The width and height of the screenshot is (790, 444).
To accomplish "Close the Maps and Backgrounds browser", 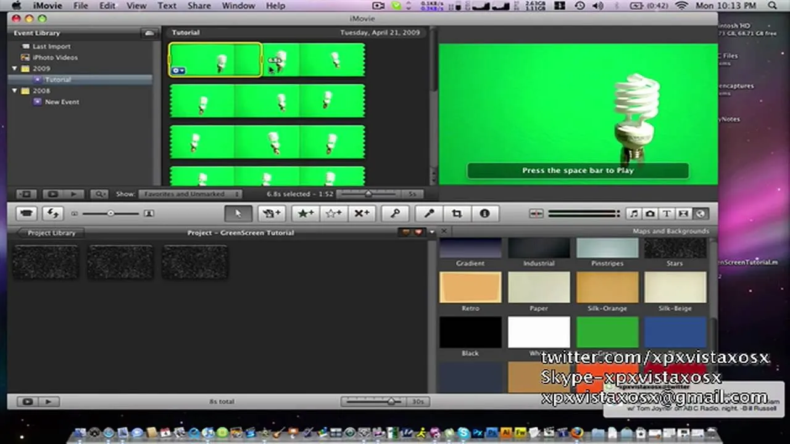I will tap(444, 231).
